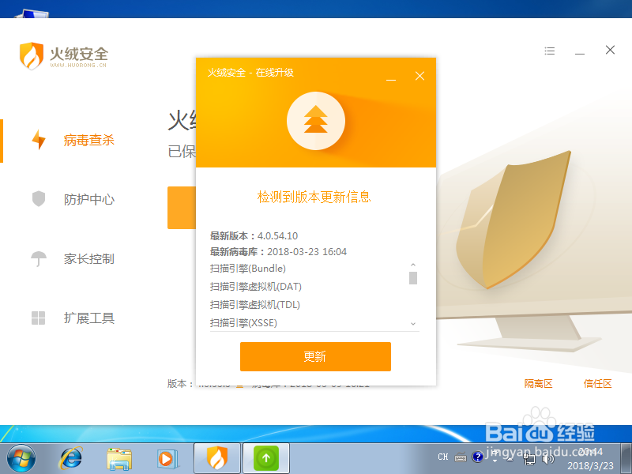This screenshot has width=632, height=474.
Task: Open the main menu via hamburger icon
Action: [x=550, y=50]
